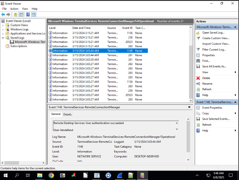Toggle the Show/Hide Action Pane icon
239x180 pixels.
tap(34, 15)
